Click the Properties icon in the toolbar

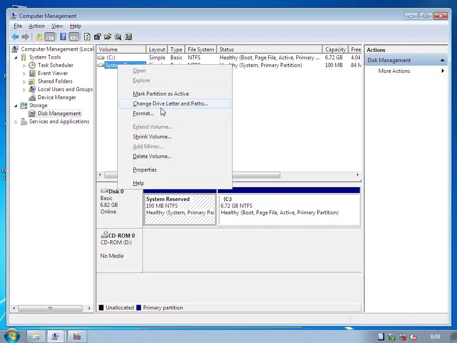coord(97,37)
